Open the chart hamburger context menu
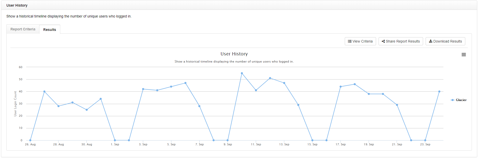 (464, 55)
